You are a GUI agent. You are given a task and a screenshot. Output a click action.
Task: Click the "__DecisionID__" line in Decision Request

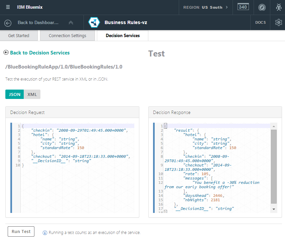(61, 161)
